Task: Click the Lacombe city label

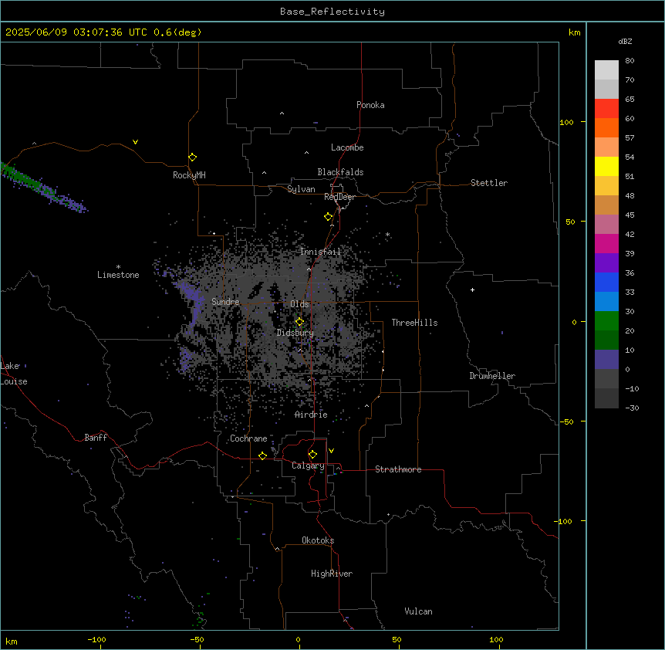Action: tap(347, 147)
